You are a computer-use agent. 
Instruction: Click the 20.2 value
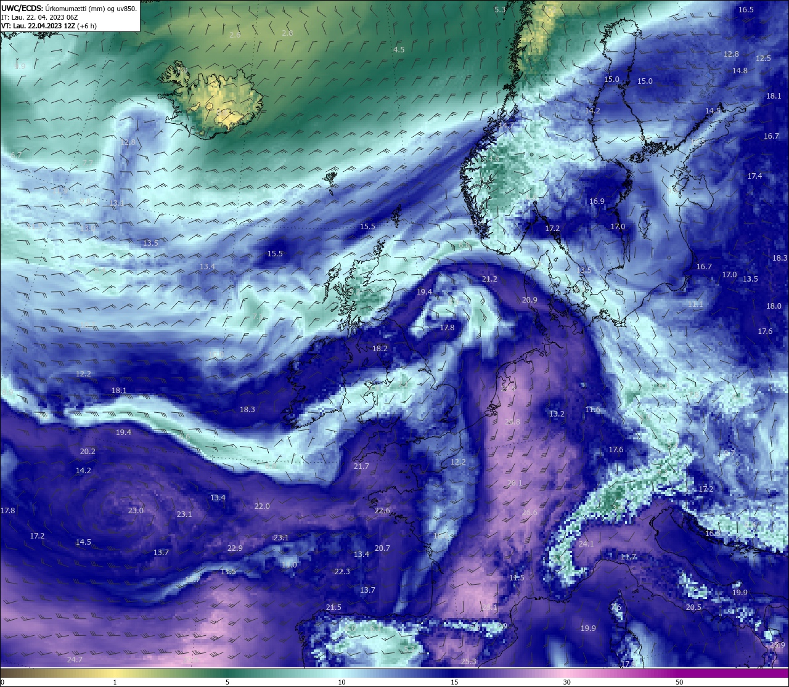88,452
